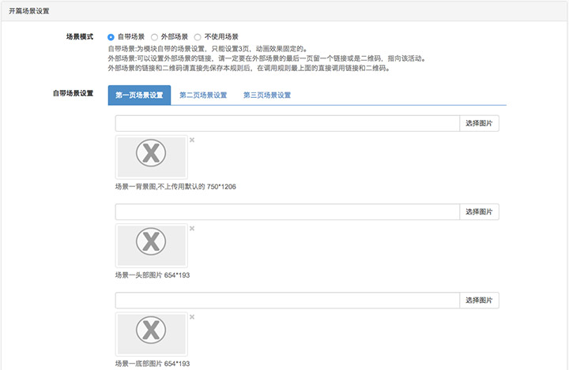Select the 自带场景 radio option
Screen dimensions: 569x370
(x=111, y=37)
